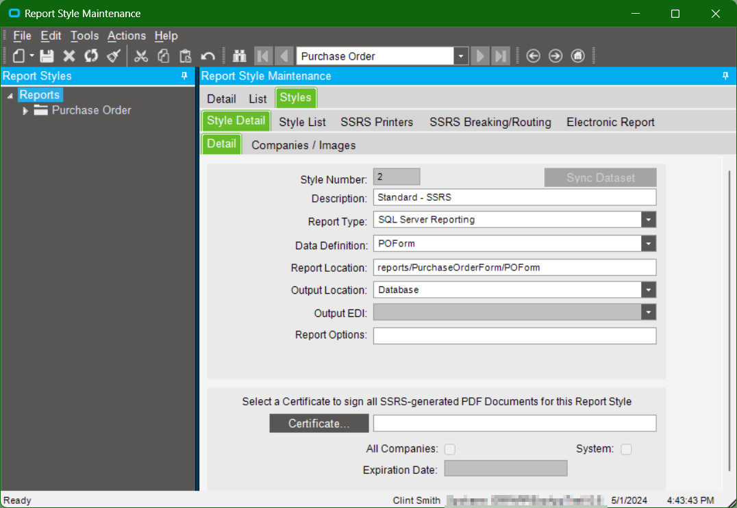
Task: Toggle the System checkbox
Action: [x=626, y=449]
